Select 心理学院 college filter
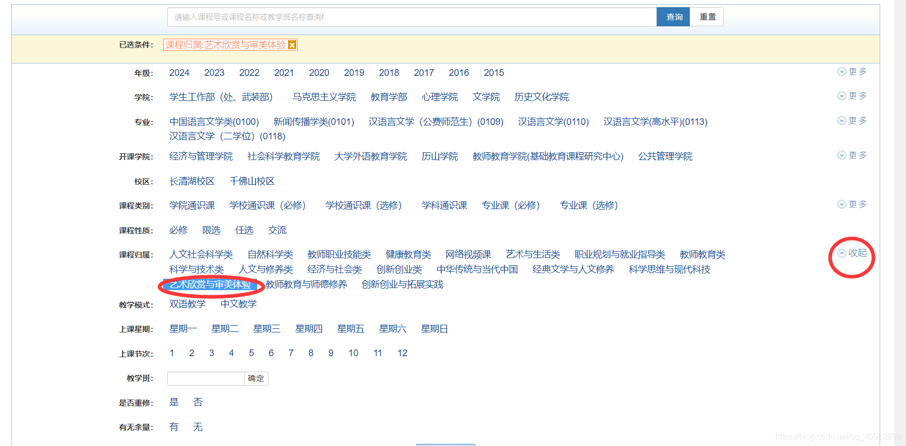This screenshot has width=906, height=446. [x=440, y=97]
